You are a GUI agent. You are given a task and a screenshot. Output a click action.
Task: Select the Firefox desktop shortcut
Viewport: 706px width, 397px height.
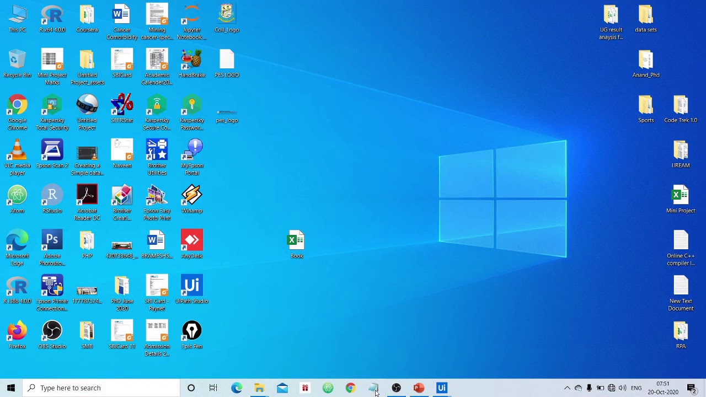[17, 336]
